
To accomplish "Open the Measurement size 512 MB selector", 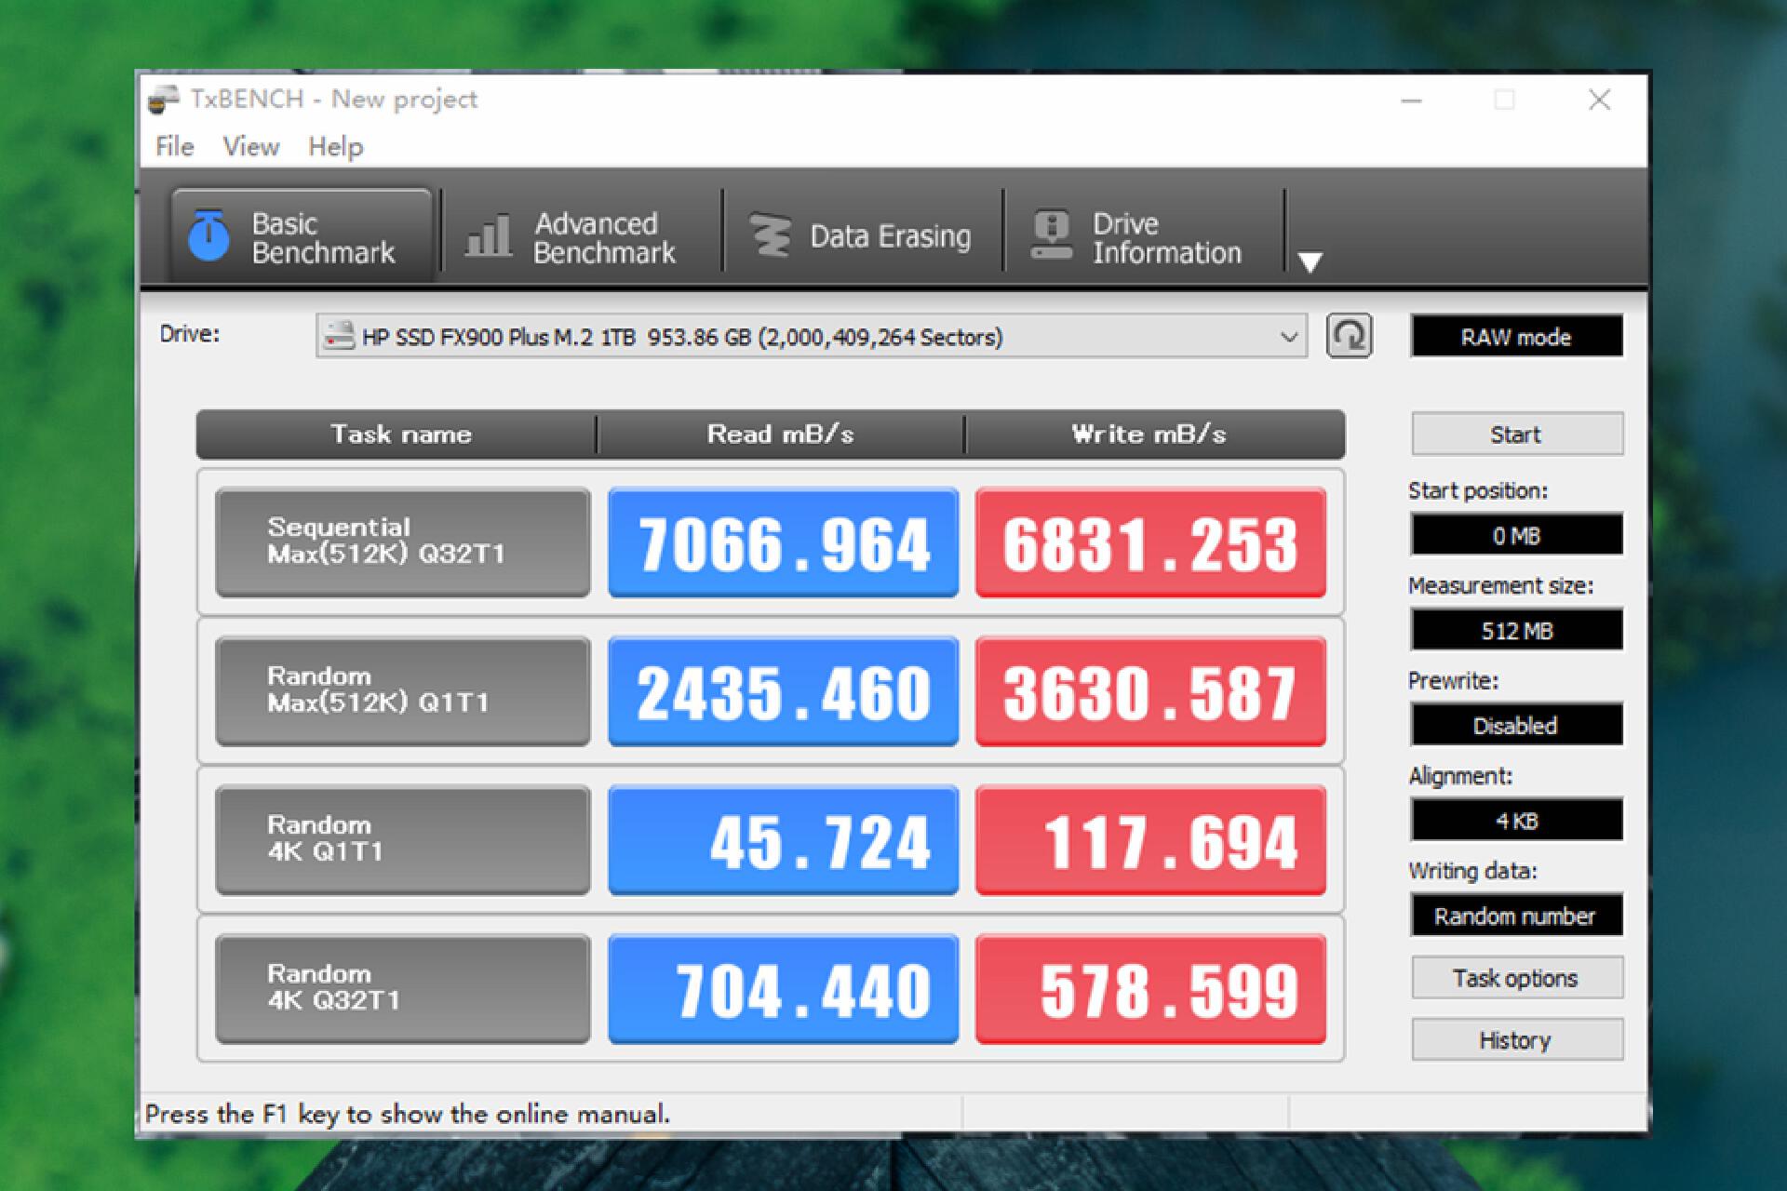I will (x=1516, y=631).
